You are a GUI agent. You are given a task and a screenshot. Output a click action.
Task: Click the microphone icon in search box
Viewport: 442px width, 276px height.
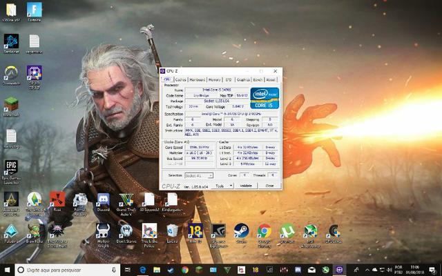tap(114, 270)
